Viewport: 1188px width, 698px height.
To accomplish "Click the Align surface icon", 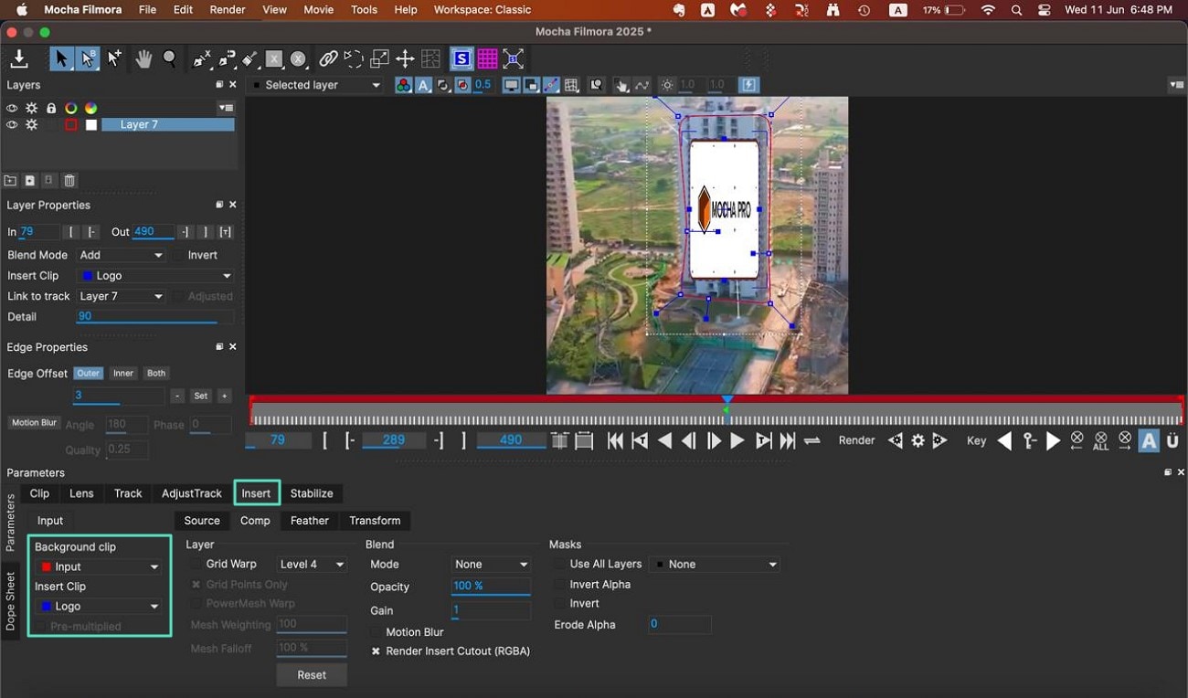I will point(514,59).
